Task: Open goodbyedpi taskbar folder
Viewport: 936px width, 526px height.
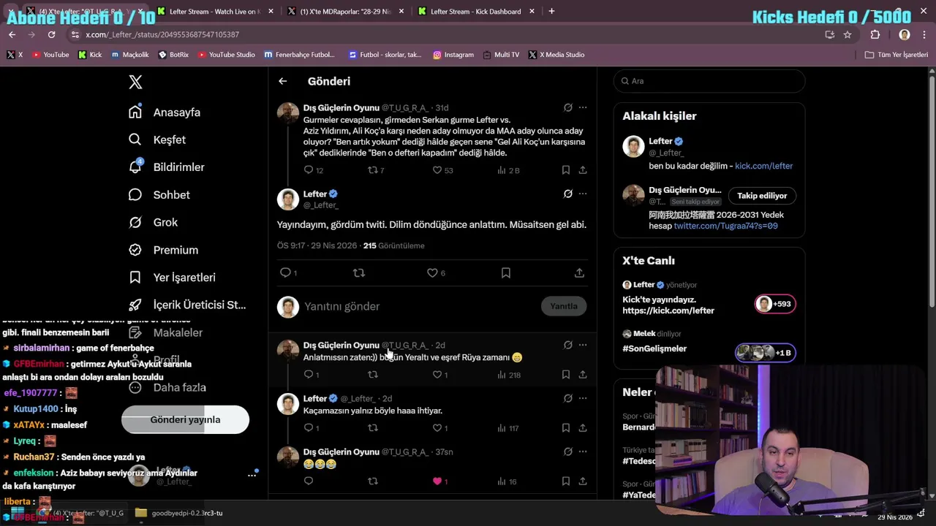Action: coord(179,513)
